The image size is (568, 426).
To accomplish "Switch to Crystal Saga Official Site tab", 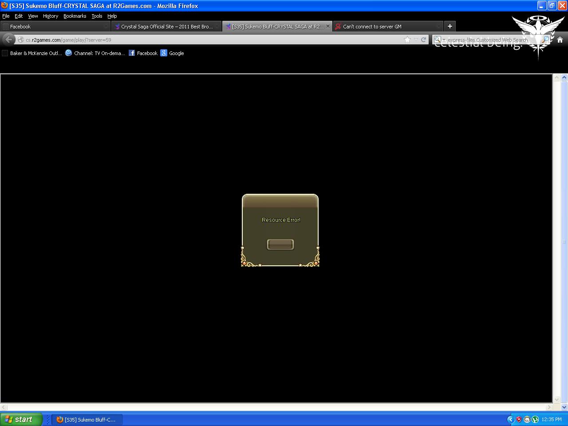I will tap(166, 27).
